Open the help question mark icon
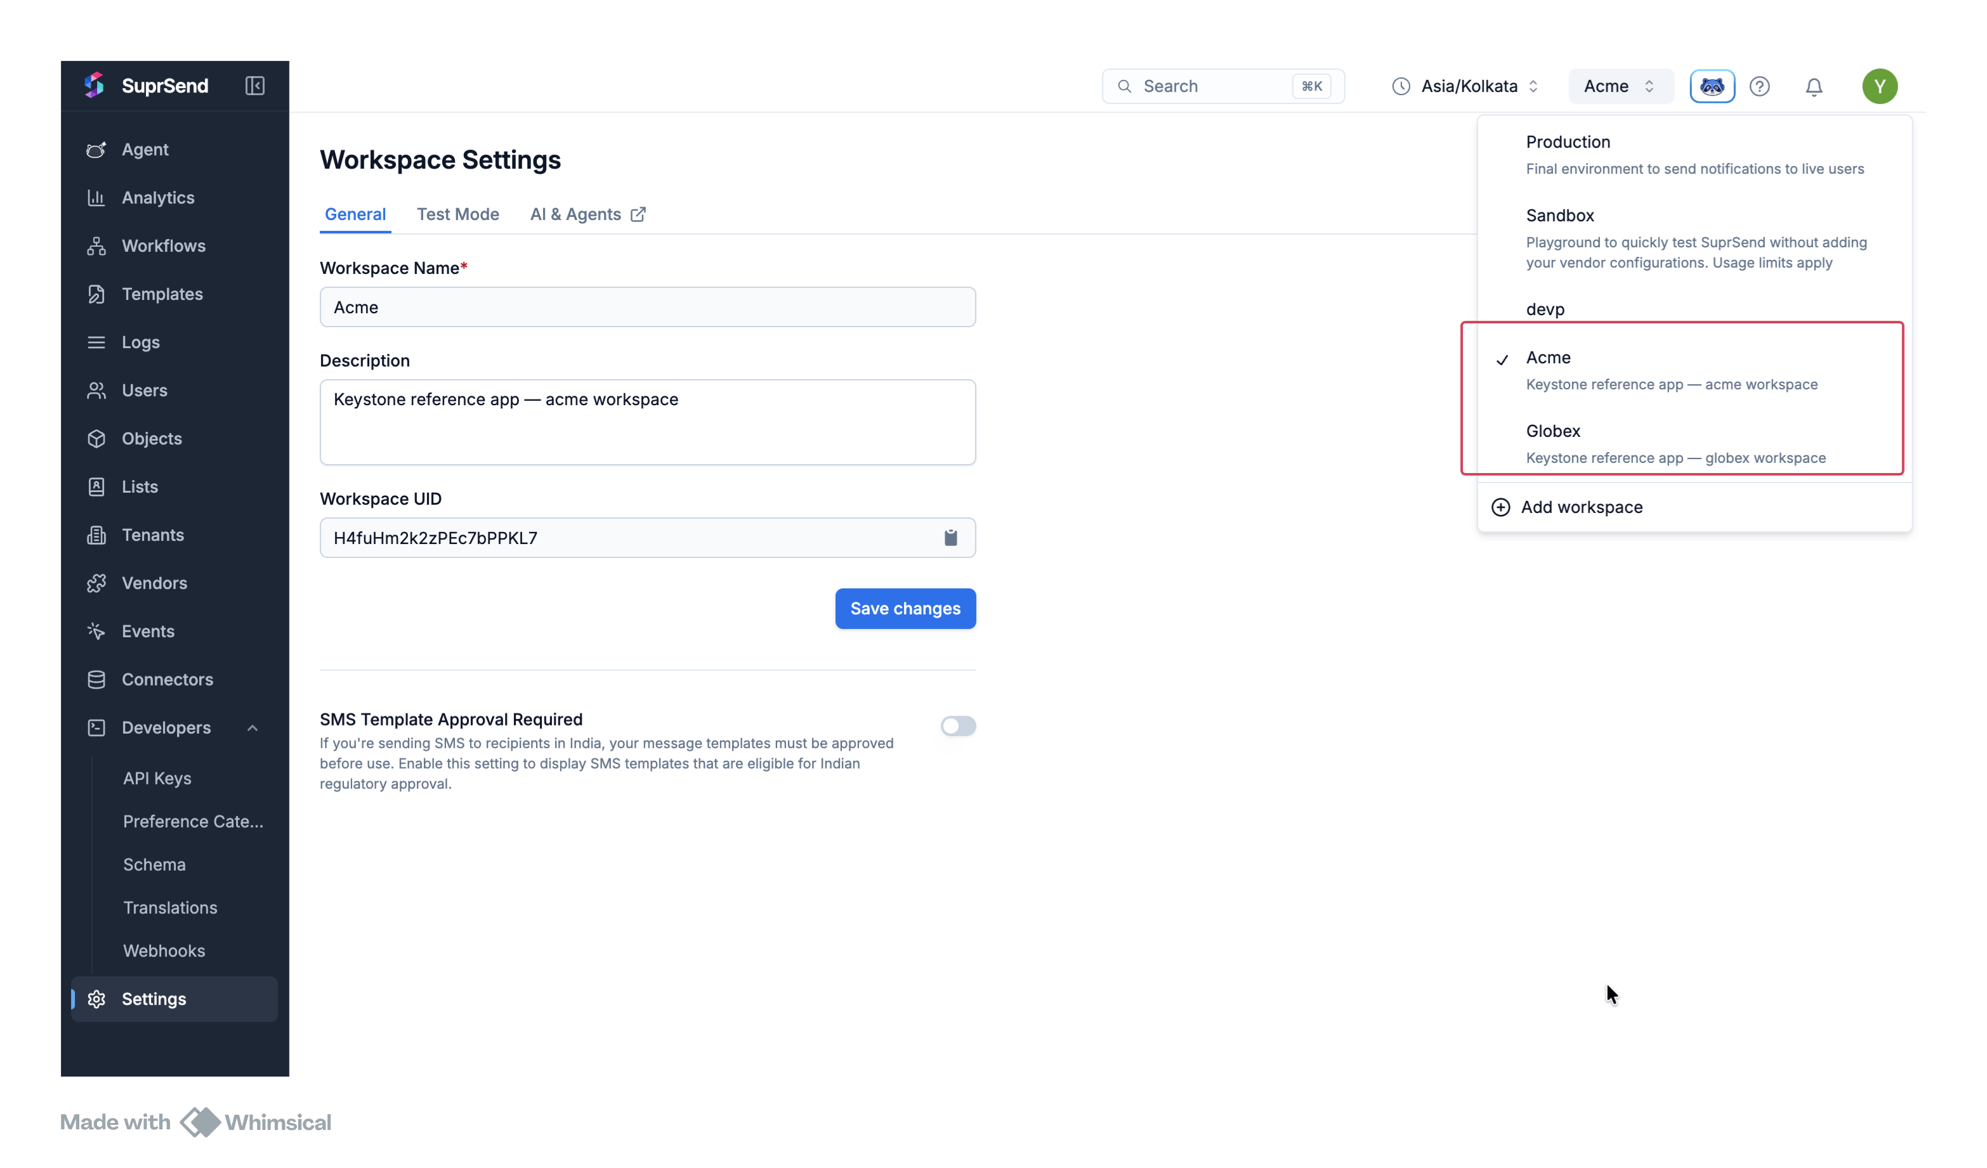The height and width of the screenshot is (1168, 1987). pyautogui.click(x=1759, y=86)
